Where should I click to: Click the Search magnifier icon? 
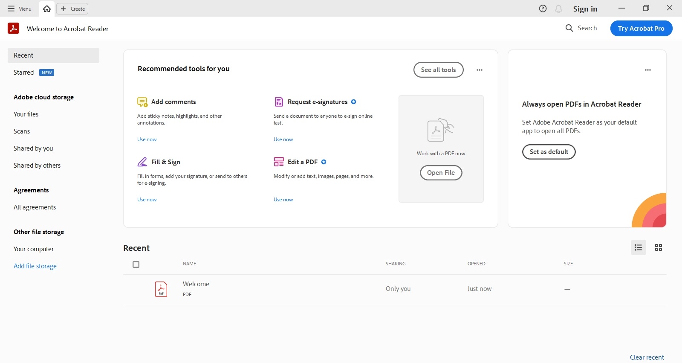pyautogui.click(x=569, y=28)
